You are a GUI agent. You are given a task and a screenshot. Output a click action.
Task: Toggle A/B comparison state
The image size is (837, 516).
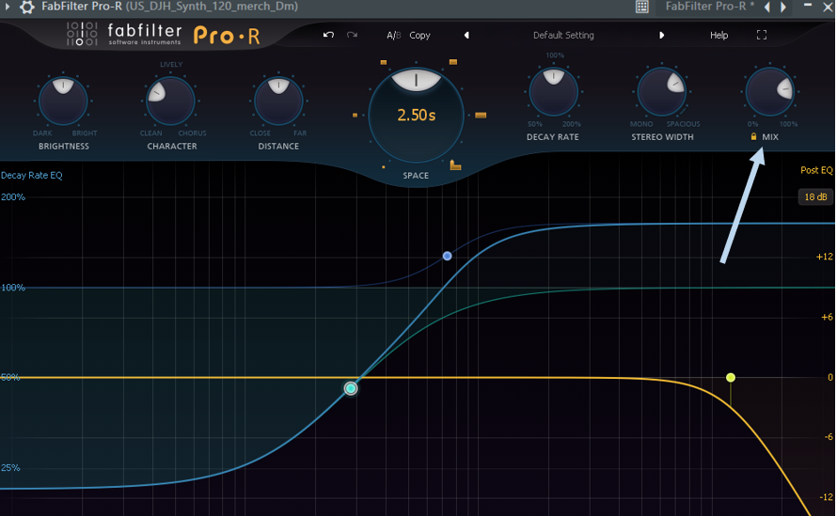(x=393, y=35)
